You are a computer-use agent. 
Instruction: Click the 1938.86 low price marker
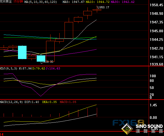point(48,62)
